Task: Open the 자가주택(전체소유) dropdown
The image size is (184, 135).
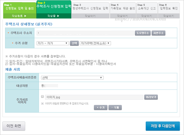Action: [95, 43]
